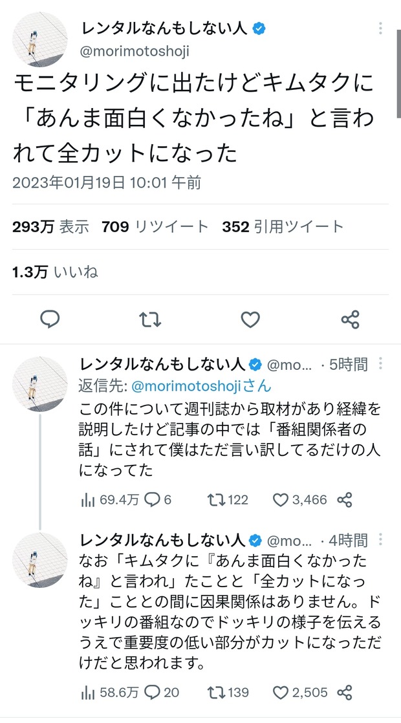Screen dimensions: 401x723
Task: Like the main tweet with the heart icon
Action: pyautogui.click(x=250, y=319)
